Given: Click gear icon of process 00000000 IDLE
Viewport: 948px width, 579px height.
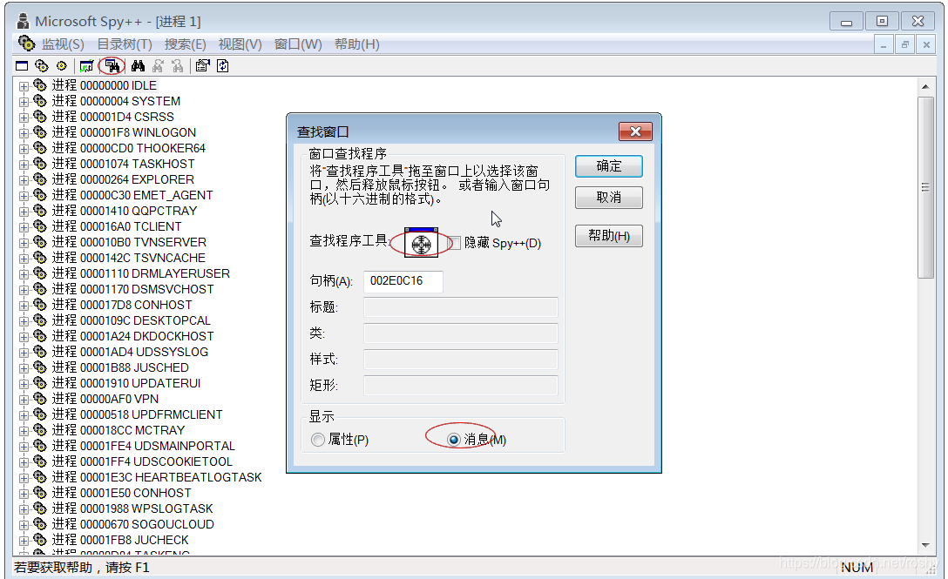Looking at the screenshot, I should [40, 85].
